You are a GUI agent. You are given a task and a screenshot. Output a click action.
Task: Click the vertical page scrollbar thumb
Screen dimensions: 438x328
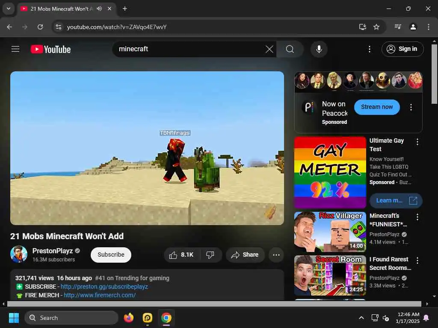pyautogui.click(x=434, y=73)
